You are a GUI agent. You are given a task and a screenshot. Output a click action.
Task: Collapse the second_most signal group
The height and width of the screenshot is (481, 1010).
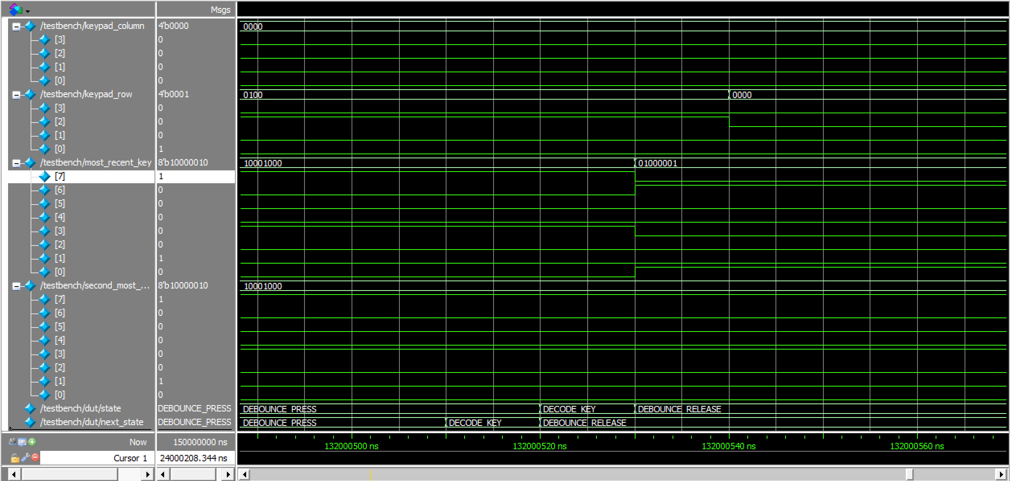[x=16, y=287]
